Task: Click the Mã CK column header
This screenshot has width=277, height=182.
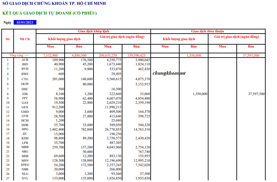Action: [25, 39]
